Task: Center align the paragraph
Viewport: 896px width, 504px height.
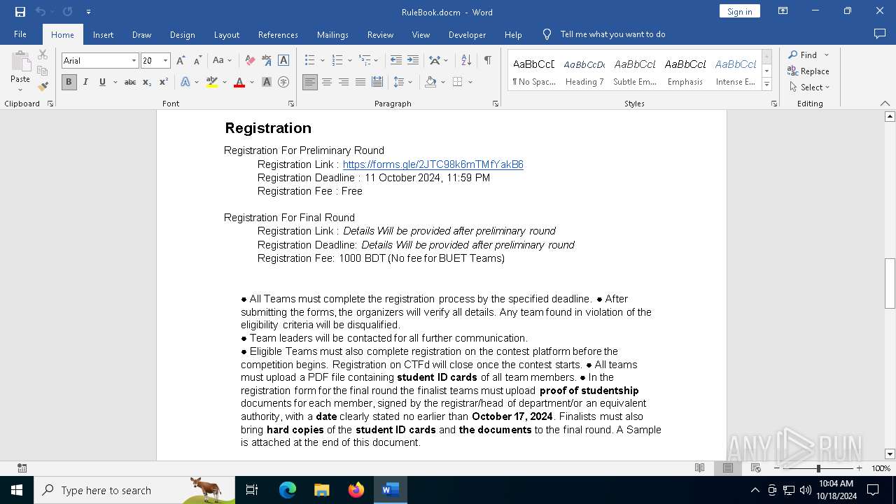Action: (327, 82)
